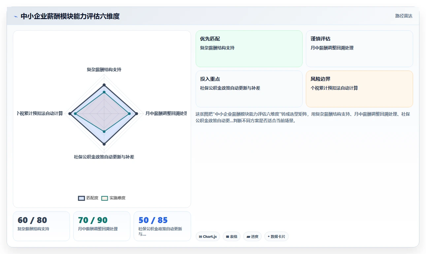The height and width of the screenshot is (254, 426).
Task: Click the top teal 实施难度 data point
Action: tap(104, 92)
